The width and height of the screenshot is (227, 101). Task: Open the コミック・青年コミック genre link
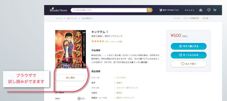pos(127,88)
